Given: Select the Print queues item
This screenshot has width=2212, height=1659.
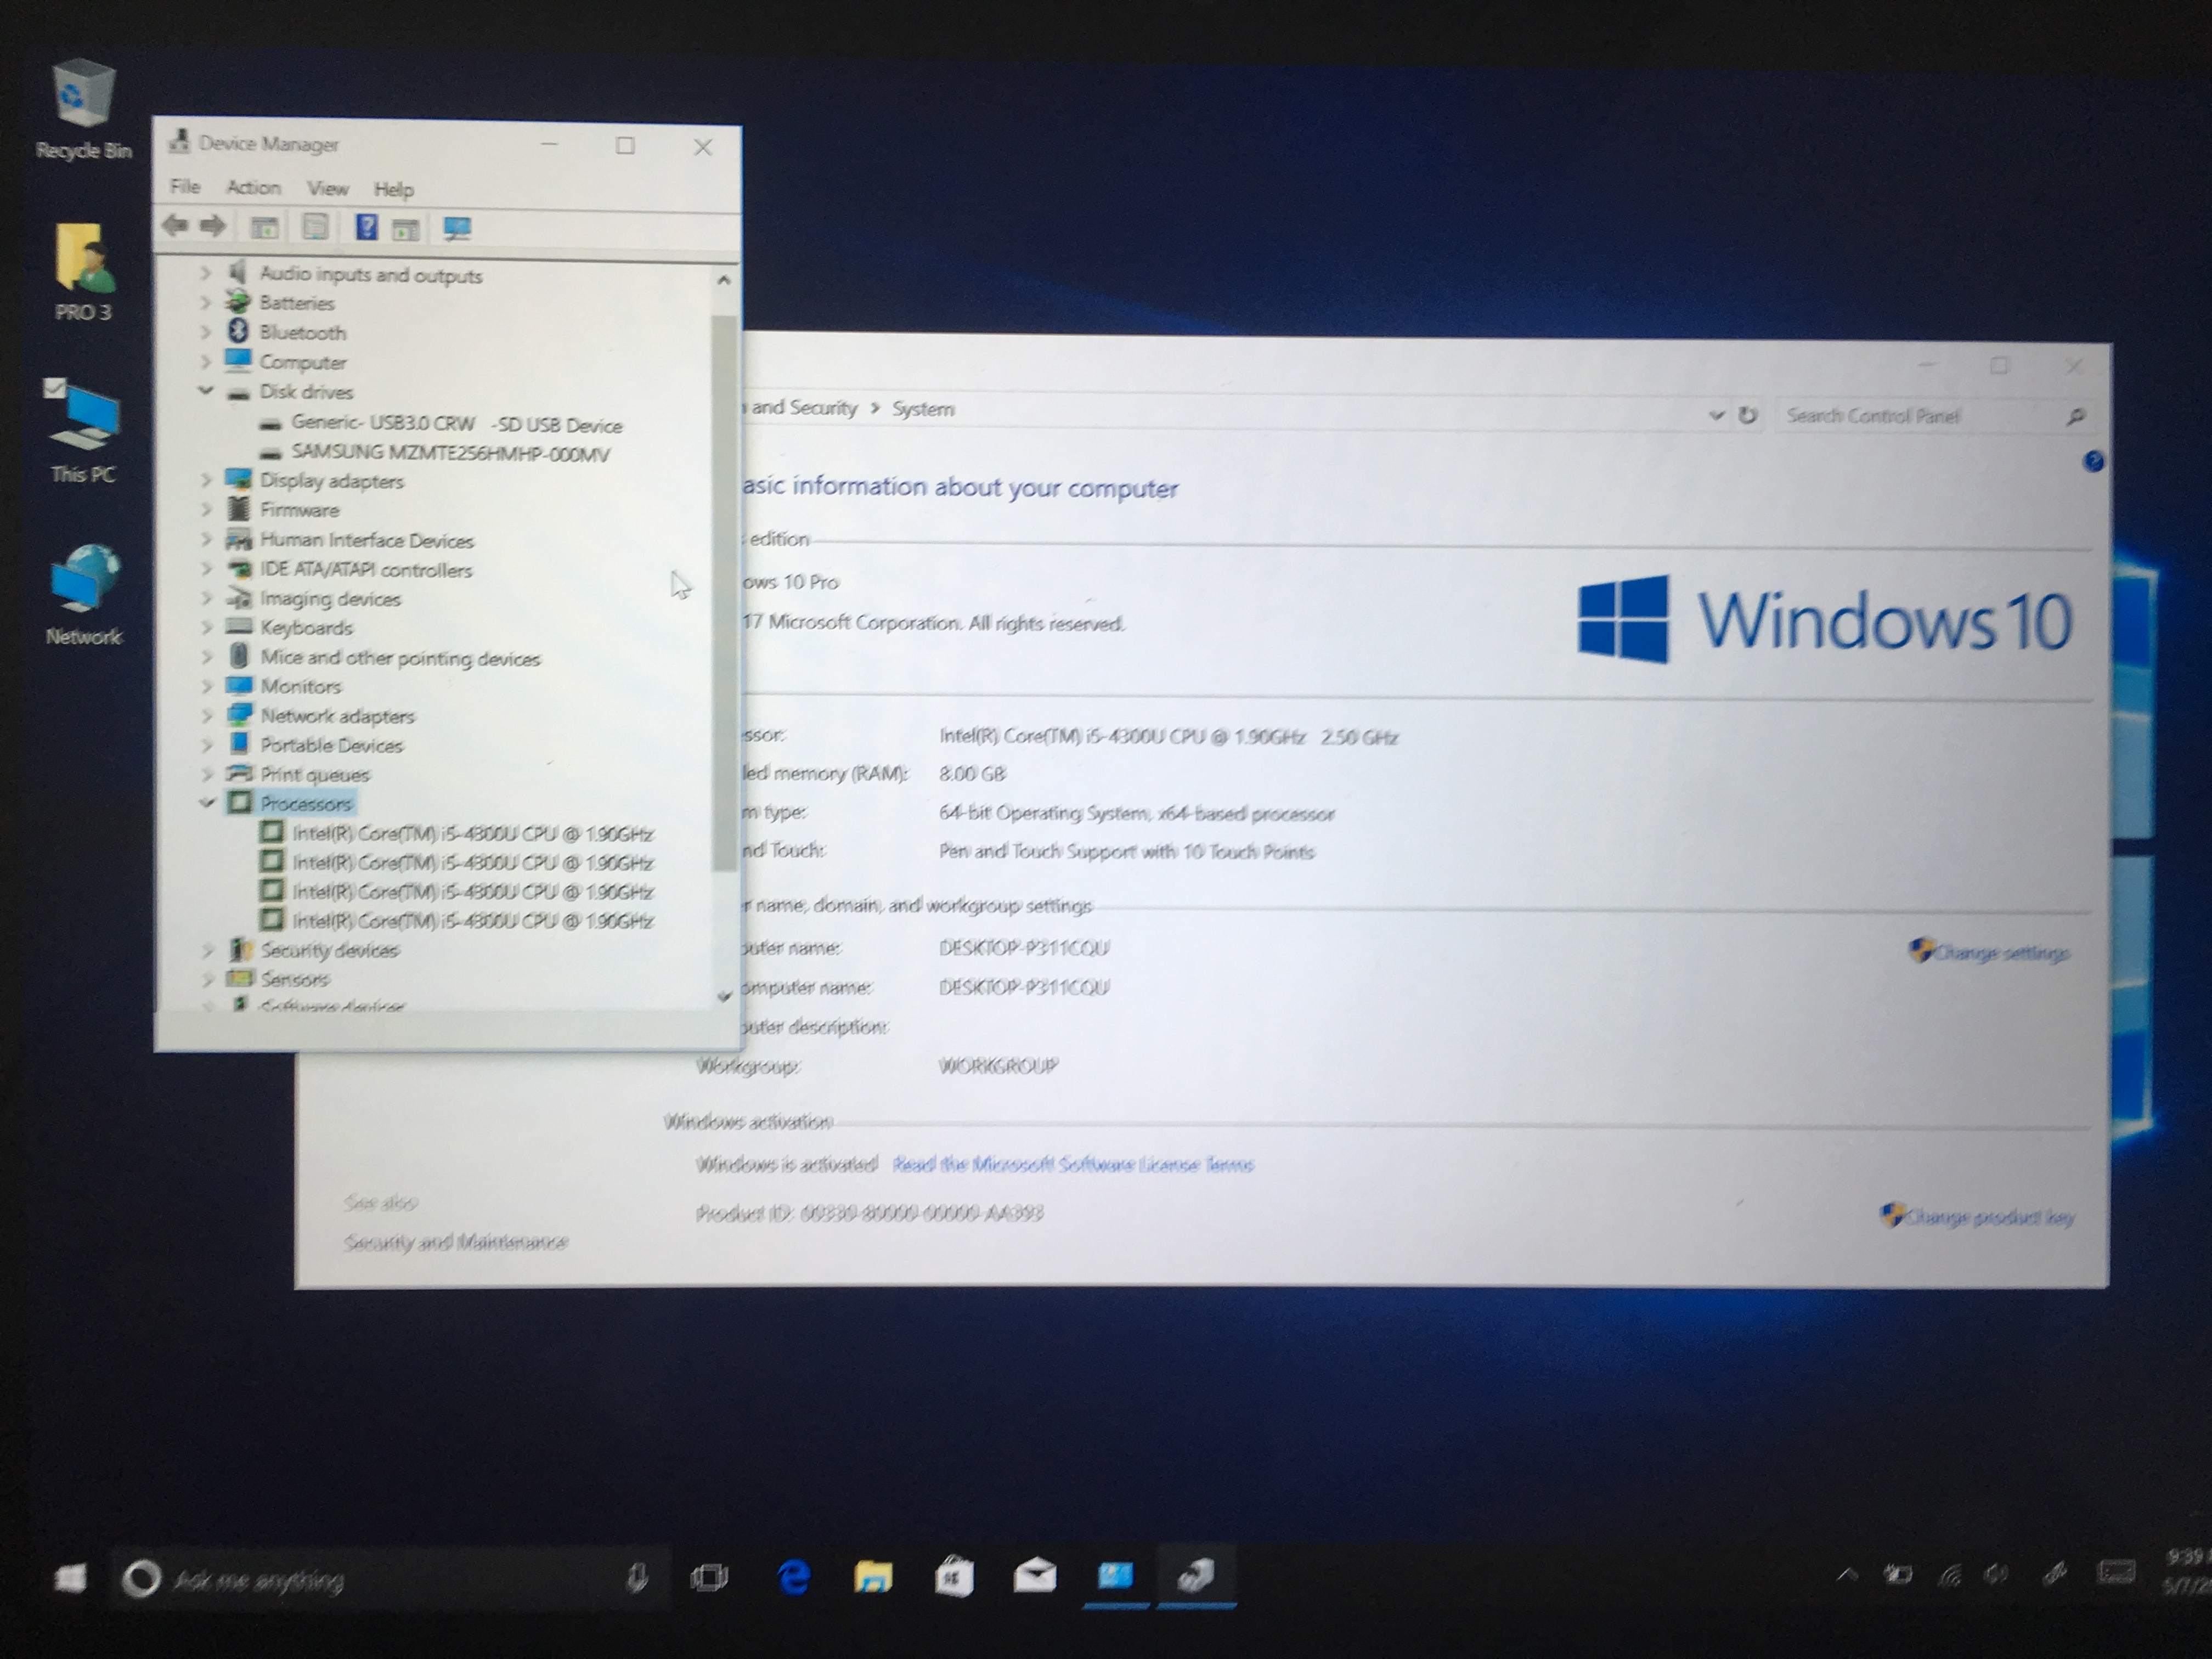Looking at the screenshot, I should click(315, 774).
